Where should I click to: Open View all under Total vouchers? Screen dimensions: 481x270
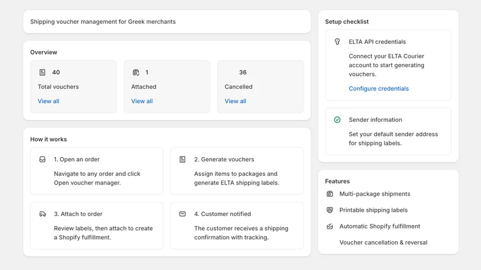(x=49, y=101)
